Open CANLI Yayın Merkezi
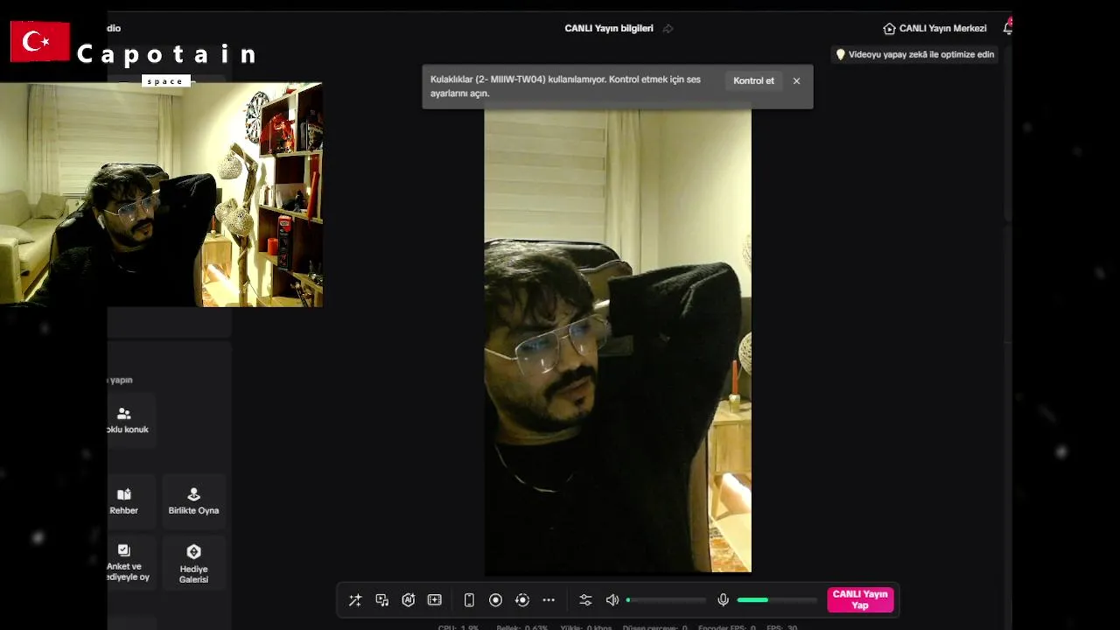 935,28
